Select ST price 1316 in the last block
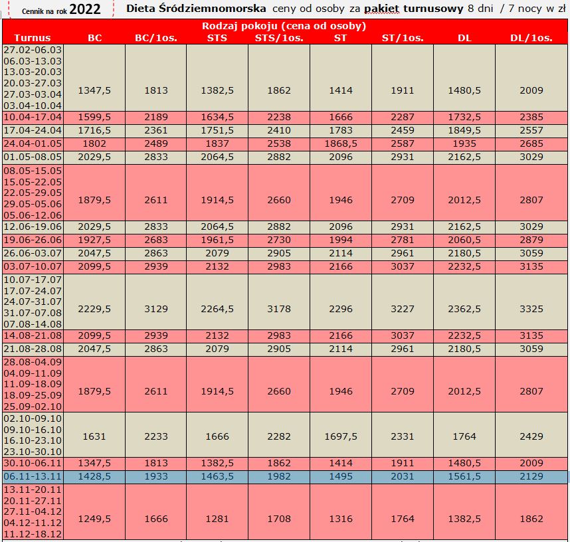 click(341, 519)
